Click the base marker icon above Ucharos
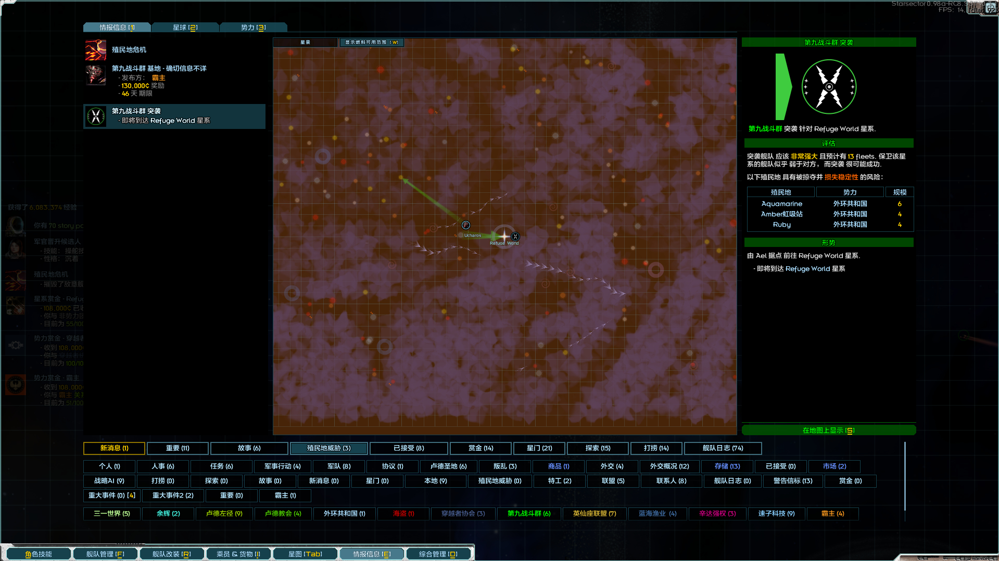The image size is (999, 561). point(466,225)
